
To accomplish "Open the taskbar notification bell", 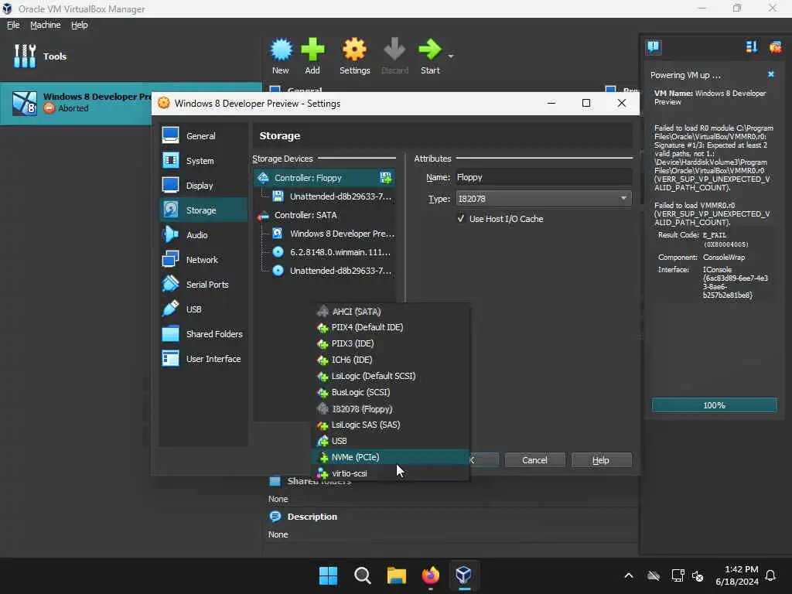I will coord(771,575).
